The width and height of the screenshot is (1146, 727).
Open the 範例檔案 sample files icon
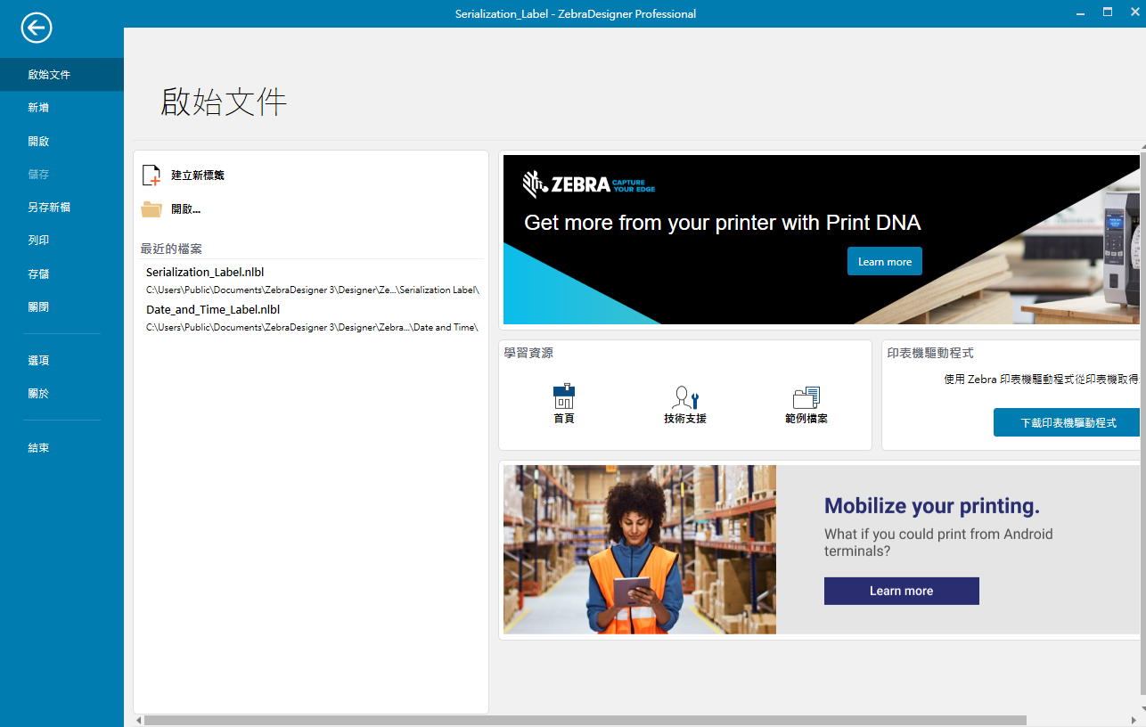[x=806, y=397]
